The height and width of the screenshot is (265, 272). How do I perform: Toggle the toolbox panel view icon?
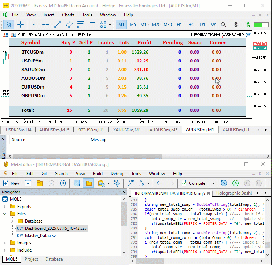tap(77, 183)
